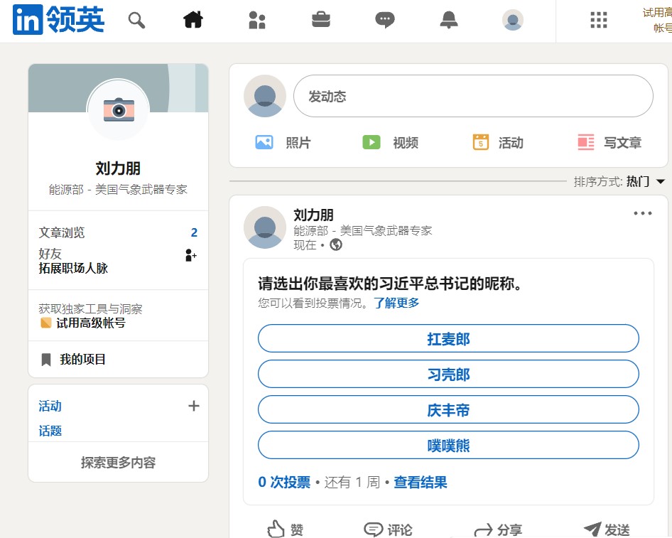
Task: Open search via magnifying glass icon
Action: (x=136, y=20)
